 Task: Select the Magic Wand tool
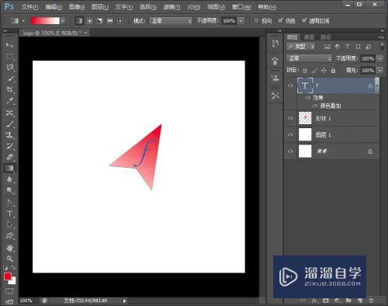tap(9, 78)
